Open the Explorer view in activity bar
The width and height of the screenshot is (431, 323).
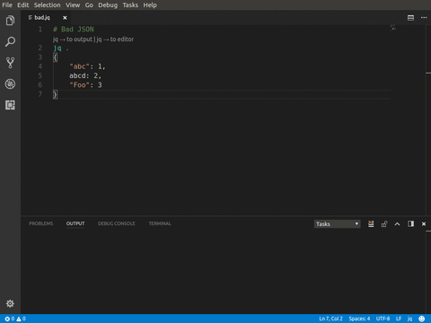(x=10, y=21)
